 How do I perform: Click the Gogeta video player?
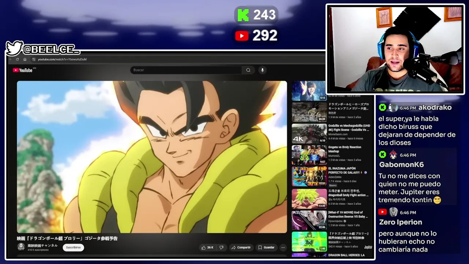click(x=152, y=157)
